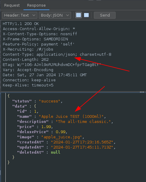Switch to the Request tab
Screen dimensions: 146x182
point(12,5)
